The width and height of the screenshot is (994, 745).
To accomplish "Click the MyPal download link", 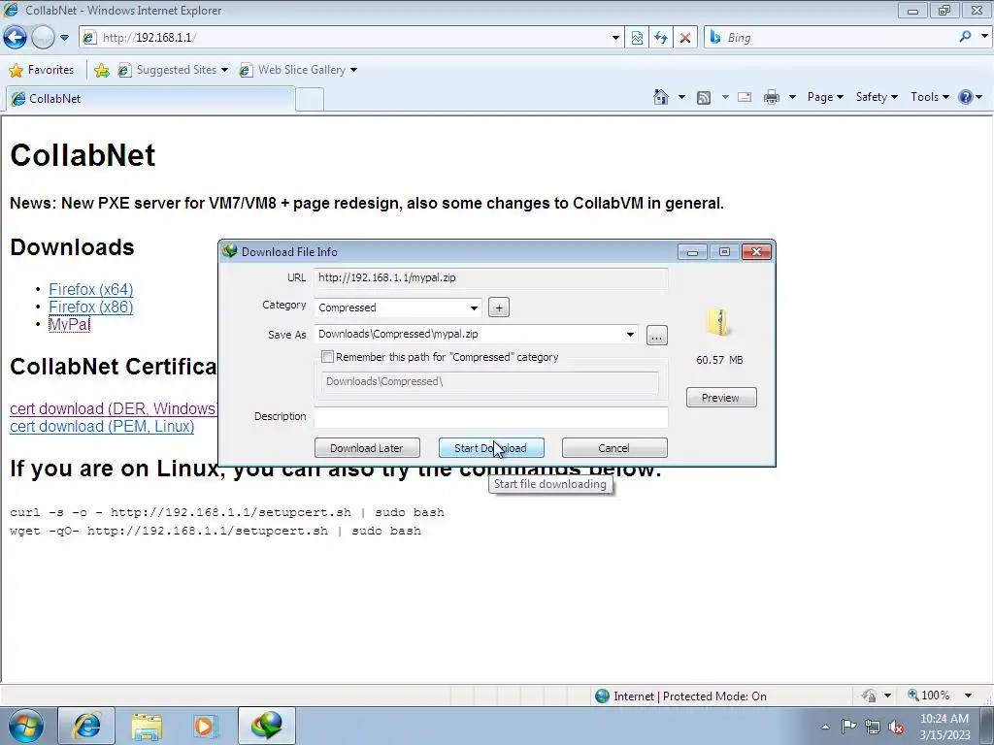I will (x=69, y=324).
